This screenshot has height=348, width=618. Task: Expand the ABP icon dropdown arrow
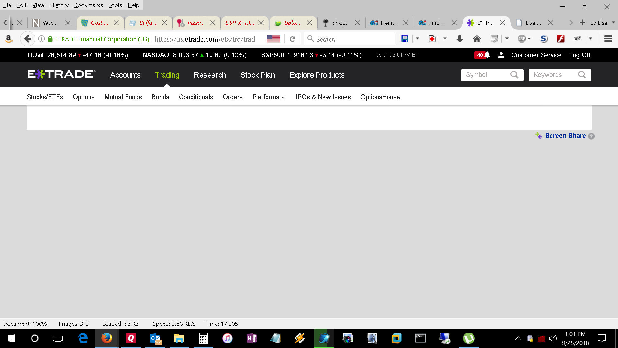[529, 39]
